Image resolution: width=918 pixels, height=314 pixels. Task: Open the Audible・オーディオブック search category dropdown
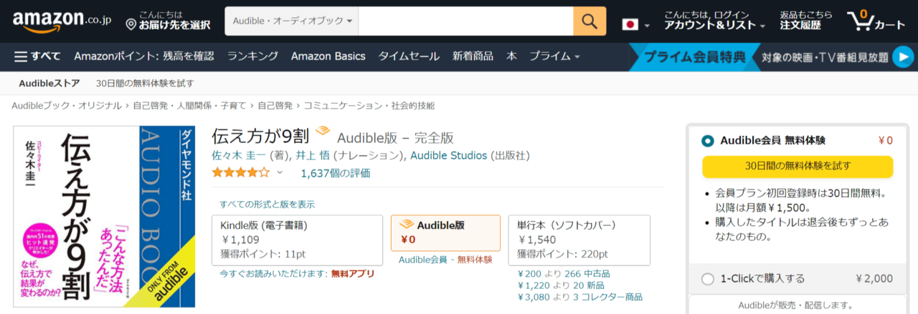[x=292, y=21]
